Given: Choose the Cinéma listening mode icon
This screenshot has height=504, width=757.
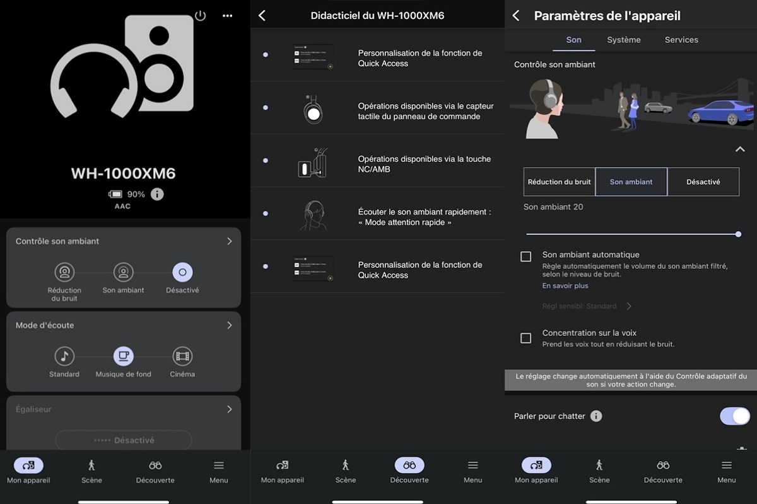Looking at the screenshot, I should click(182, 356).
